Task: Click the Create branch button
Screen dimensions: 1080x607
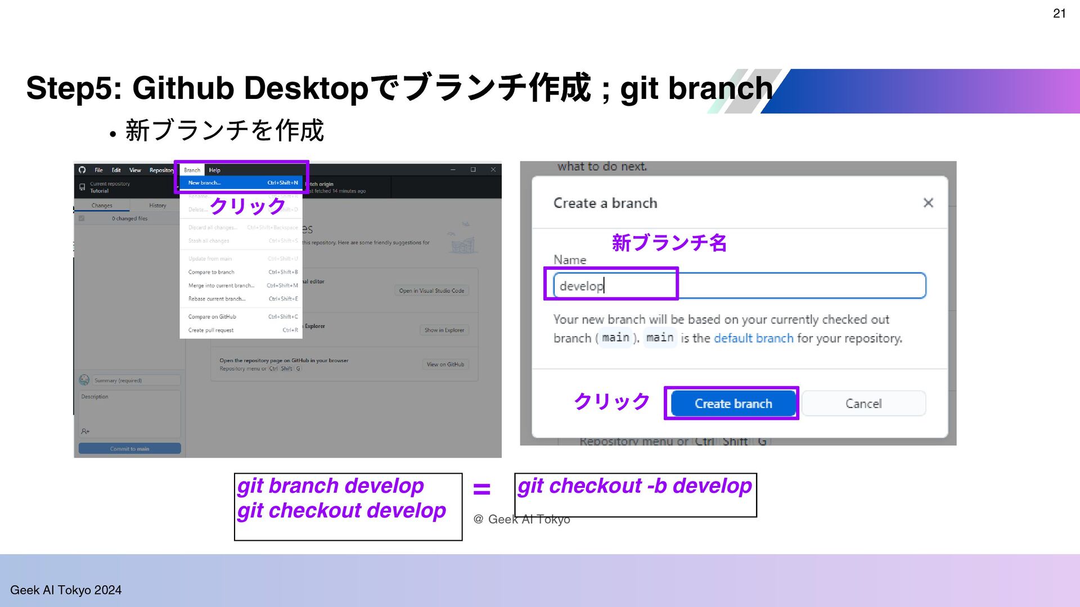Action: [733, 404]
